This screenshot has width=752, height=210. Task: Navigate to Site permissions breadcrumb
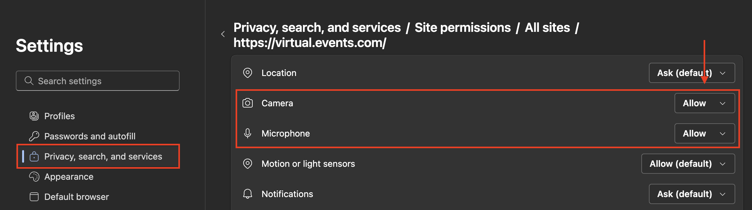click(x=462, y=28)
